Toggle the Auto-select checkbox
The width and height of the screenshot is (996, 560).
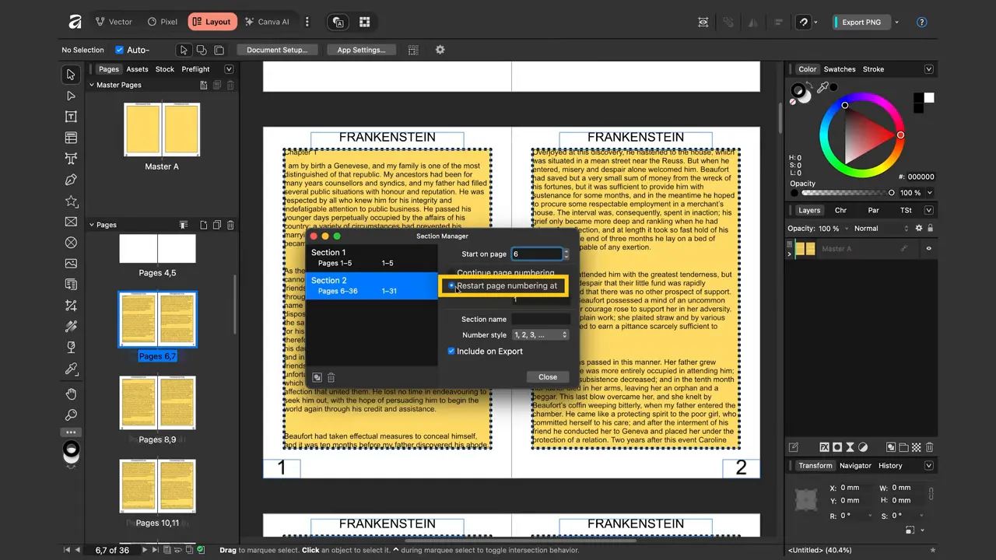tap(119, 50)
